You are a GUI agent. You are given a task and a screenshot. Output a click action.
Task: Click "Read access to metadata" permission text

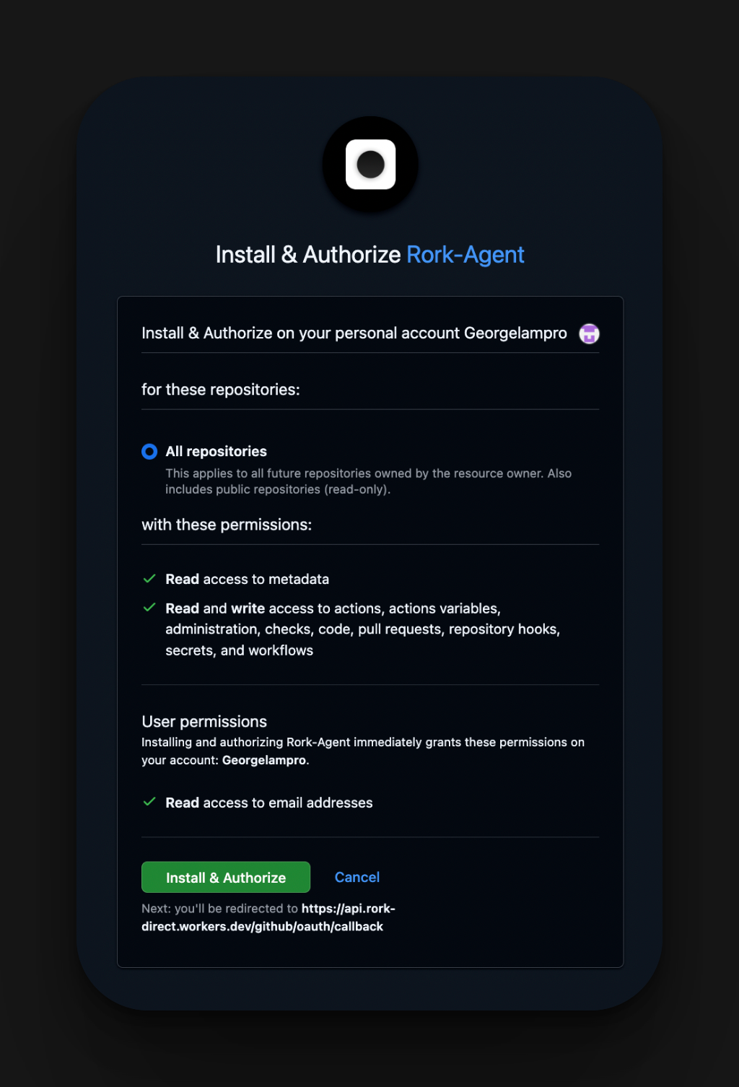coord(247,579)
